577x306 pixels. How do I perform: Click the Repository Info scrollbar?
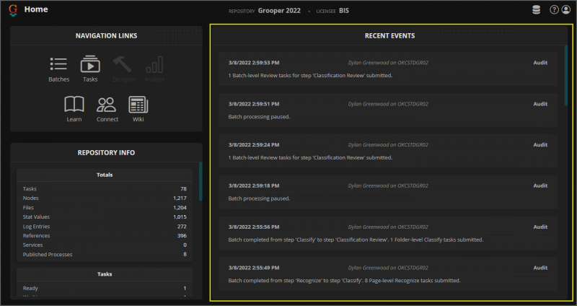[x=201, y=182]
